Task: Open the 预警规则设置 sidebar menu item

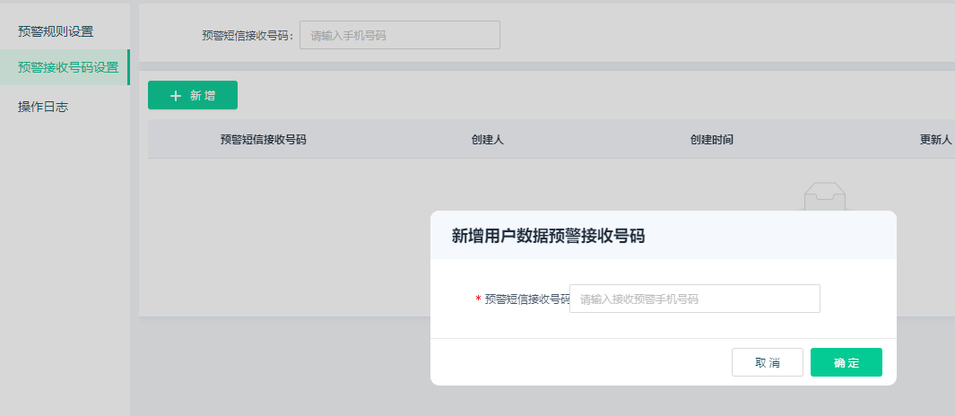Action: click(56, 31)
